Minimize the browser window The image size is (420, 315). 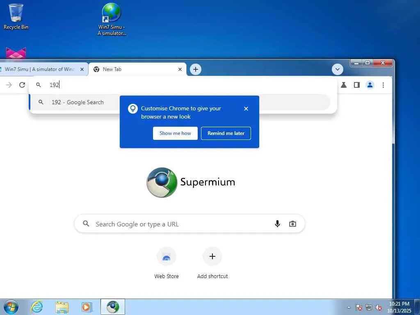[x=356, y=63]
